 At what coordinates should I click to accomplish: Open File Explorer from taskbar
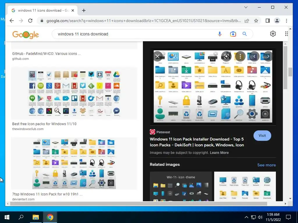pyautogui.click(x=36, y=217)
